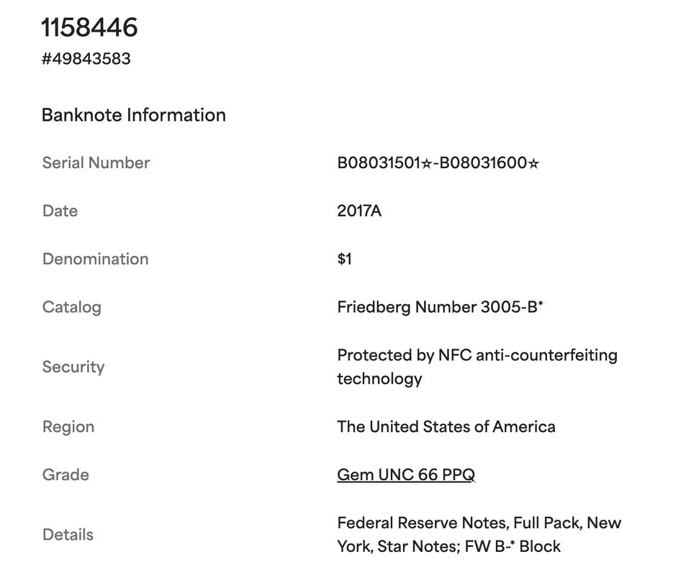691x570 pixels.
Task: Select the Friedberg Number 3005-B* text
Action: [440, 308]
